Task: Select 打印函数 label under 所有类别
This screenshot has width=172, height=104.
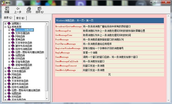Action: [x=20, y=58]
